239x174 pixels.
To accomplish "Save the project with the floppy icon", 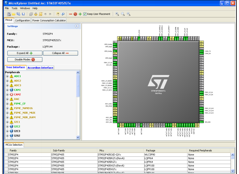I will pos(23,14).
